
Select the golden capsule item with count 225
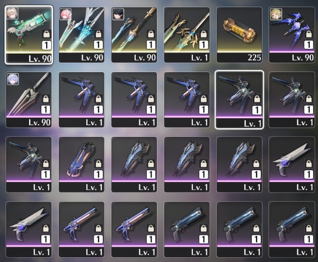pyautogui.click(x=240, y=34)
